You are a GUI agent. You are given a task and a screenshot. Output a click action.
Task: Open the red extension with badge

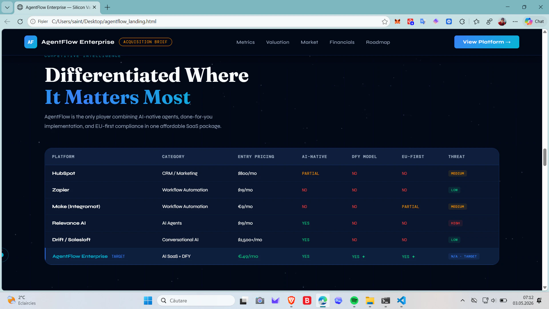pos(410,21)
